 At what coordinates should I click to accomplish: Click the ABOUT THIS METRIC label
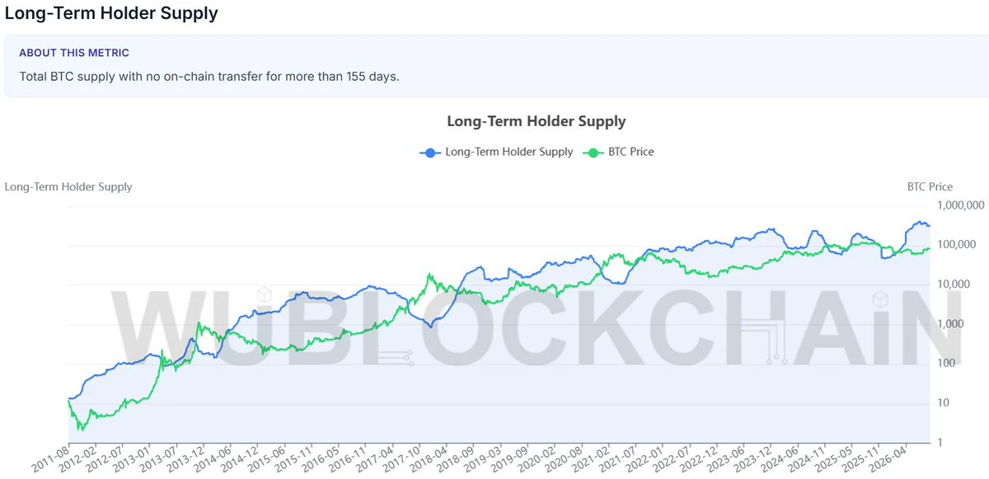click(x=74, y=53)
